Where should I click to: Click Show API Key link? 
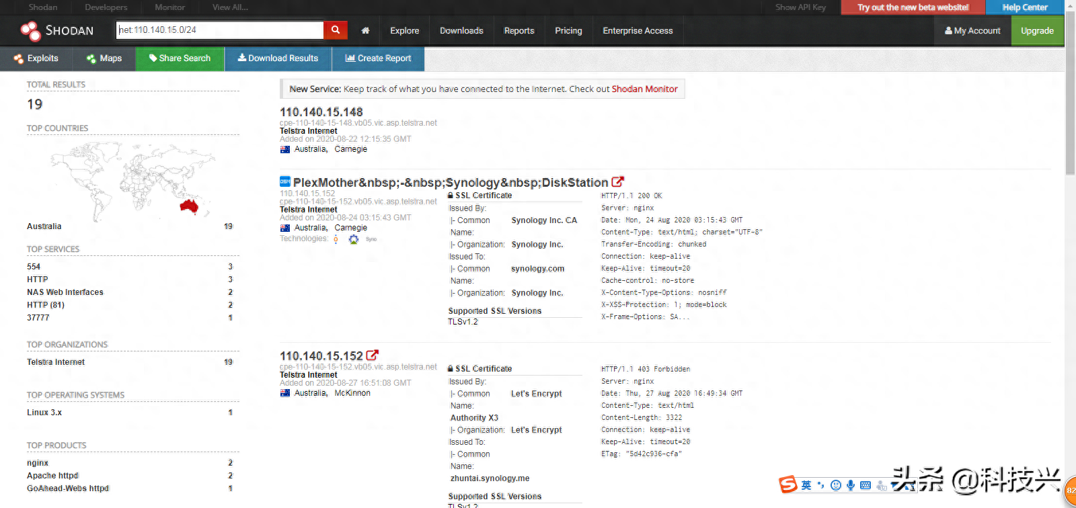coord(800,7)
